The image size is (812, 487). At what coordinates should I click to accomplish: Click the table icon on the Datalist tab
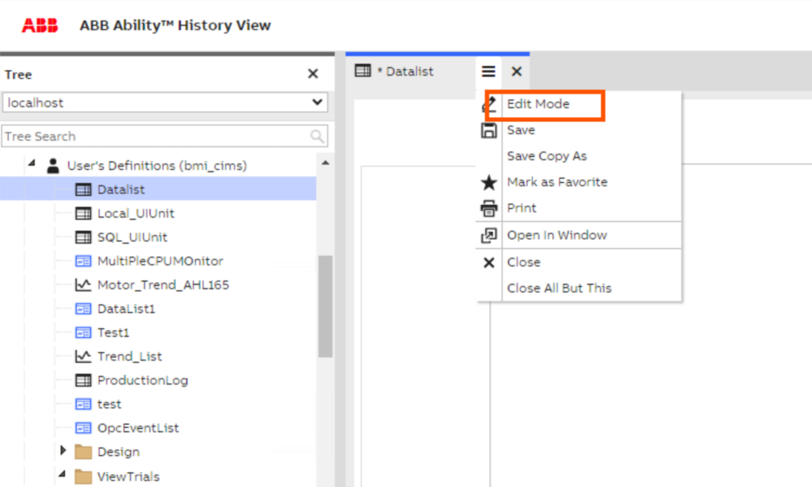coord(362,71)
